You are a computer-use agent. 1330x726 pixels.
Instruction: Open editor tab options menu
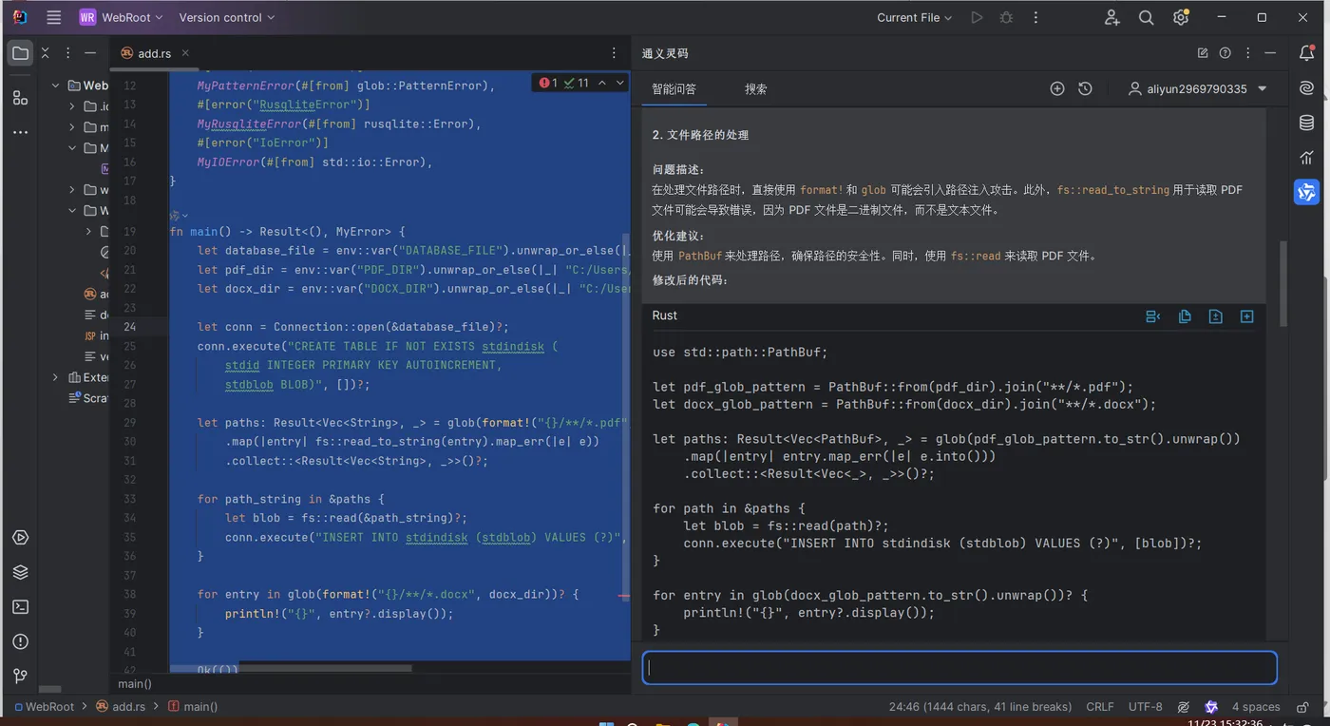tap(614, 53)
